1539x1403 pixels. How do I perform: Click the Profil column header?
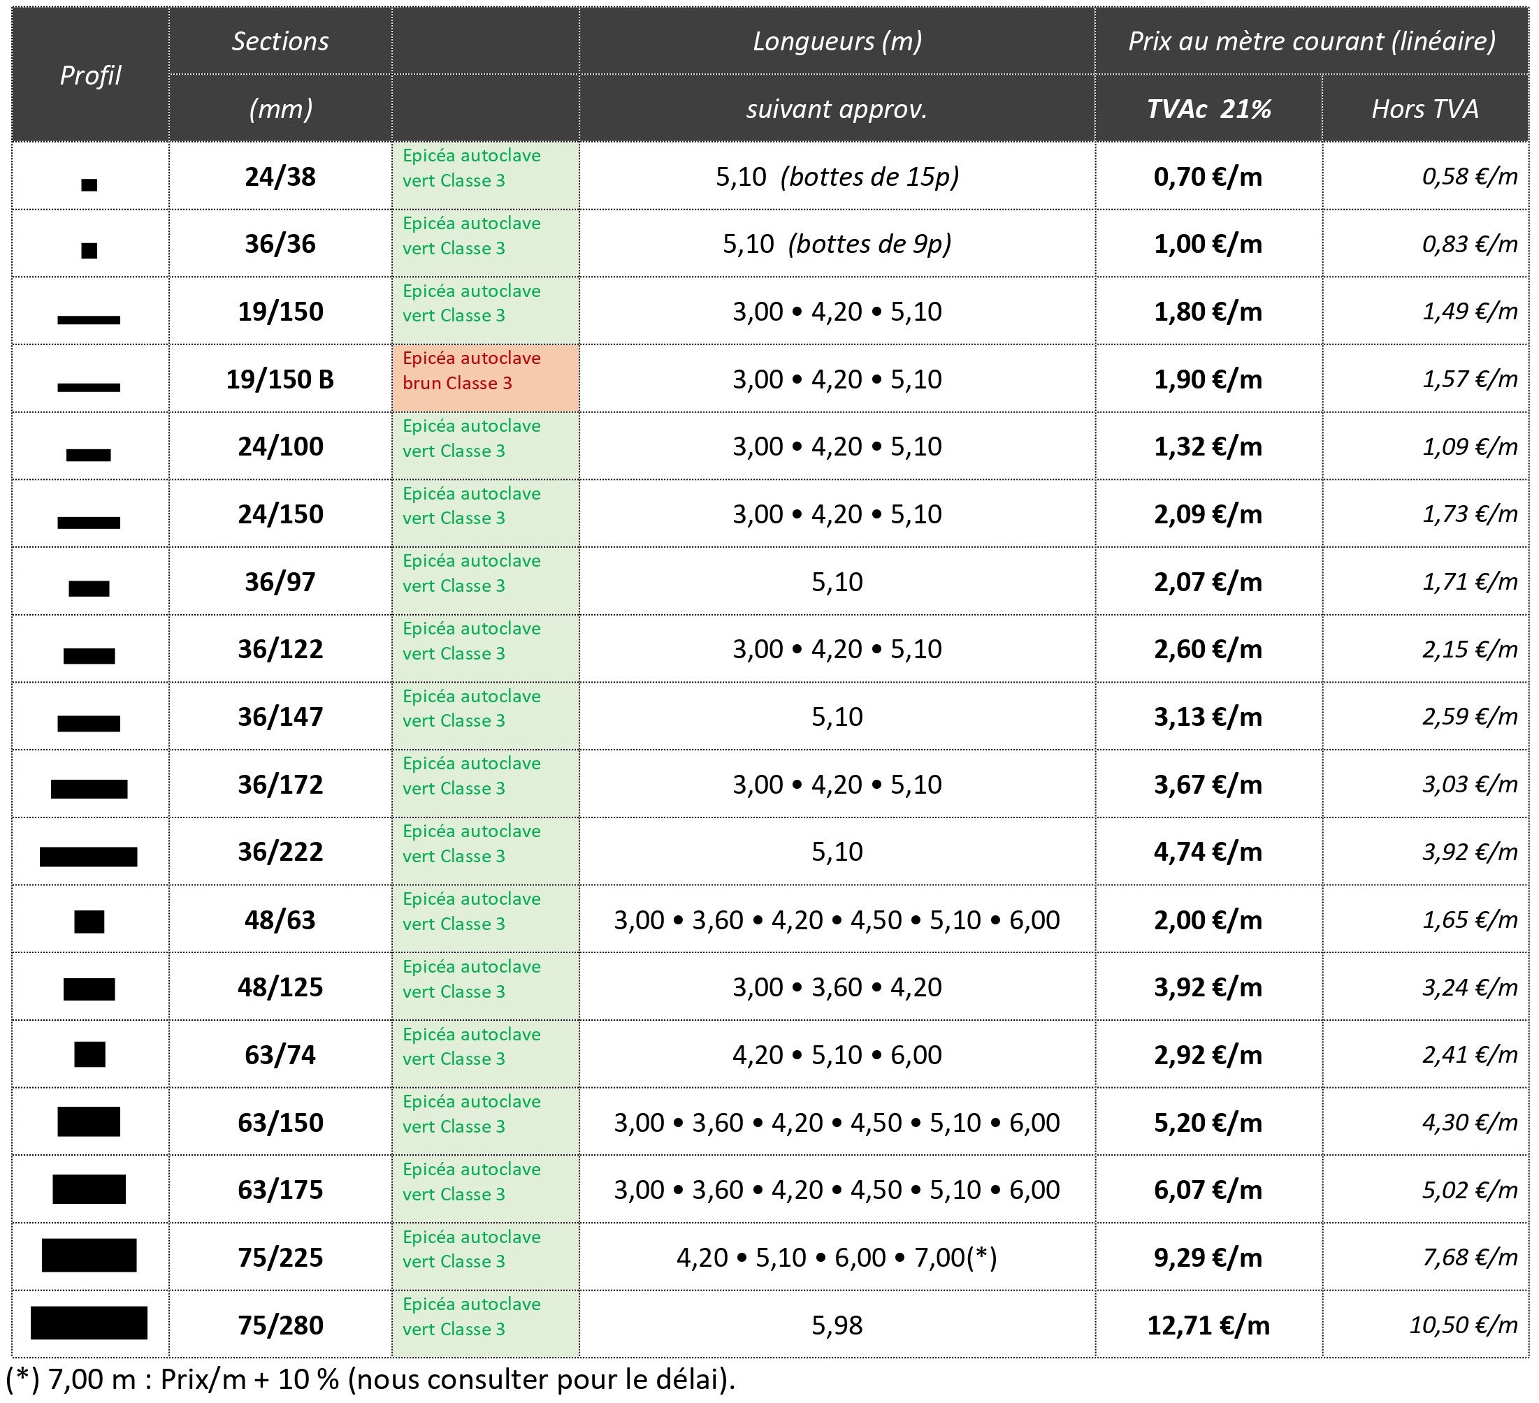click(x=90, y=75)
